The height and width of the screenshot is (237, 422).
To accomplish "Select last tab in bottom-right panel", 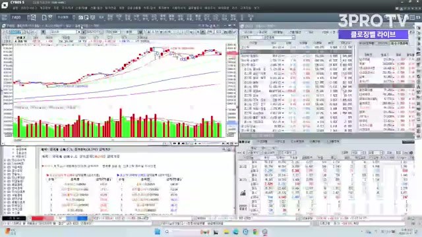I will [x=333, y=142].
